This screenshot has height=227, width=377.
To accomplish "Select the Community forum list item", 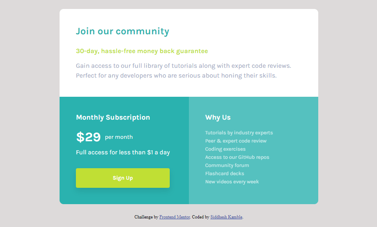I will 227,165.
